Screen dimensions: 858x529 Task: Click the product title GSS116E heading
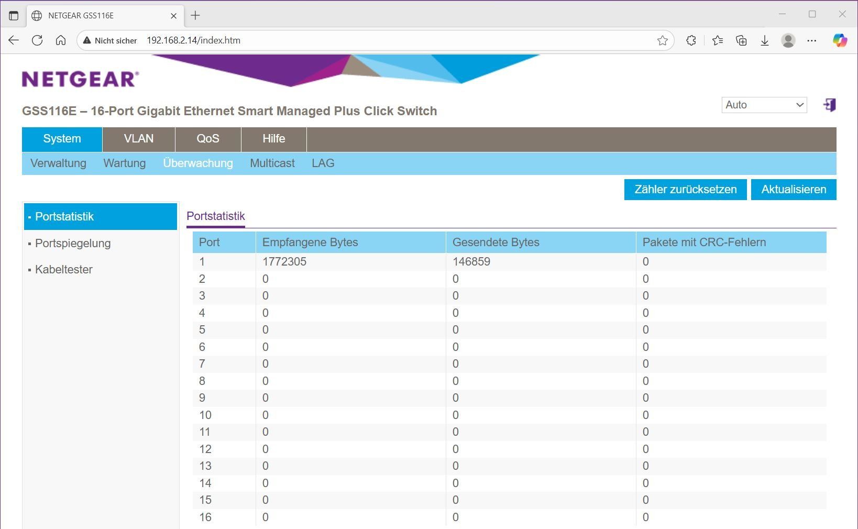point(229,111)
